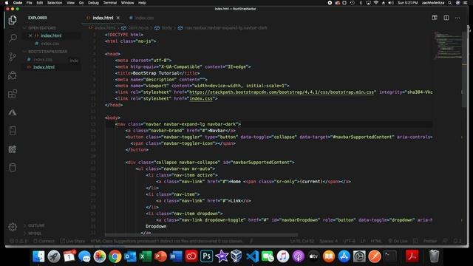Viewport: 473px width, 266px height.
Task: Click Go Live in the status bar
Action: 398,242
